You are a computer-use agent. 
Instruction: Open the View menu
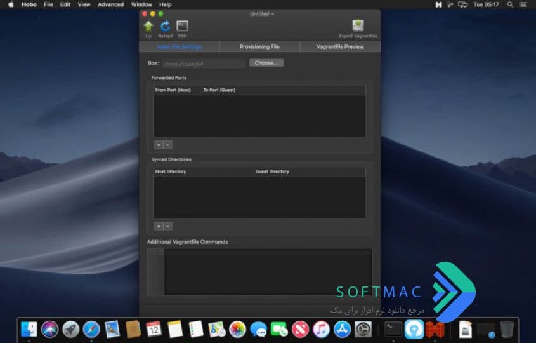pyautogui.click(x=84, y=4)
